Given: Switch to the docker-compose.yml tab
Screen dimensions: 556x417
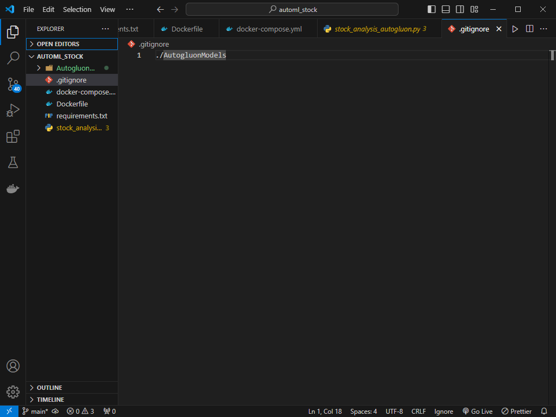Looking at the screenshot, I should click(x=268, y=29).
